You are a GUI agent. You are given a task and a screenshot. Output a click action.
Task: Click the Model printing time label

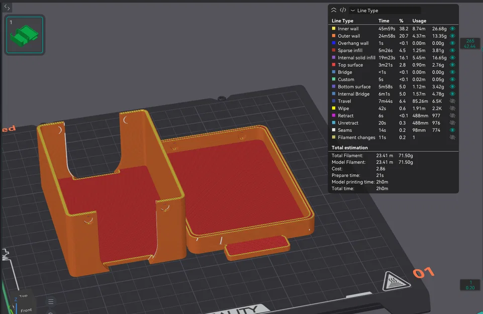(x=353, y=182)
